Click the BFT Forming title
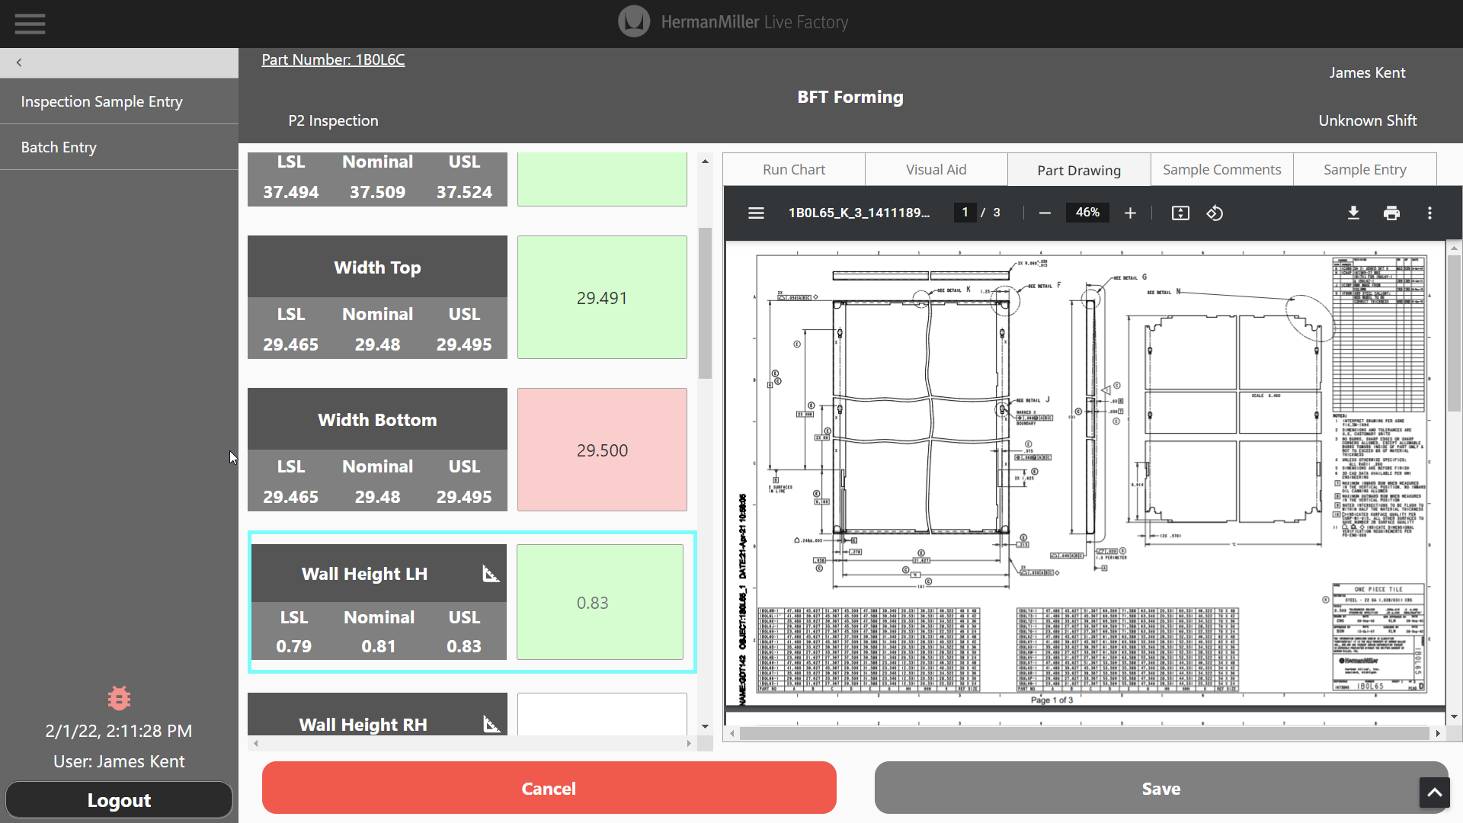1463x823 pixels. click(850, 97)
